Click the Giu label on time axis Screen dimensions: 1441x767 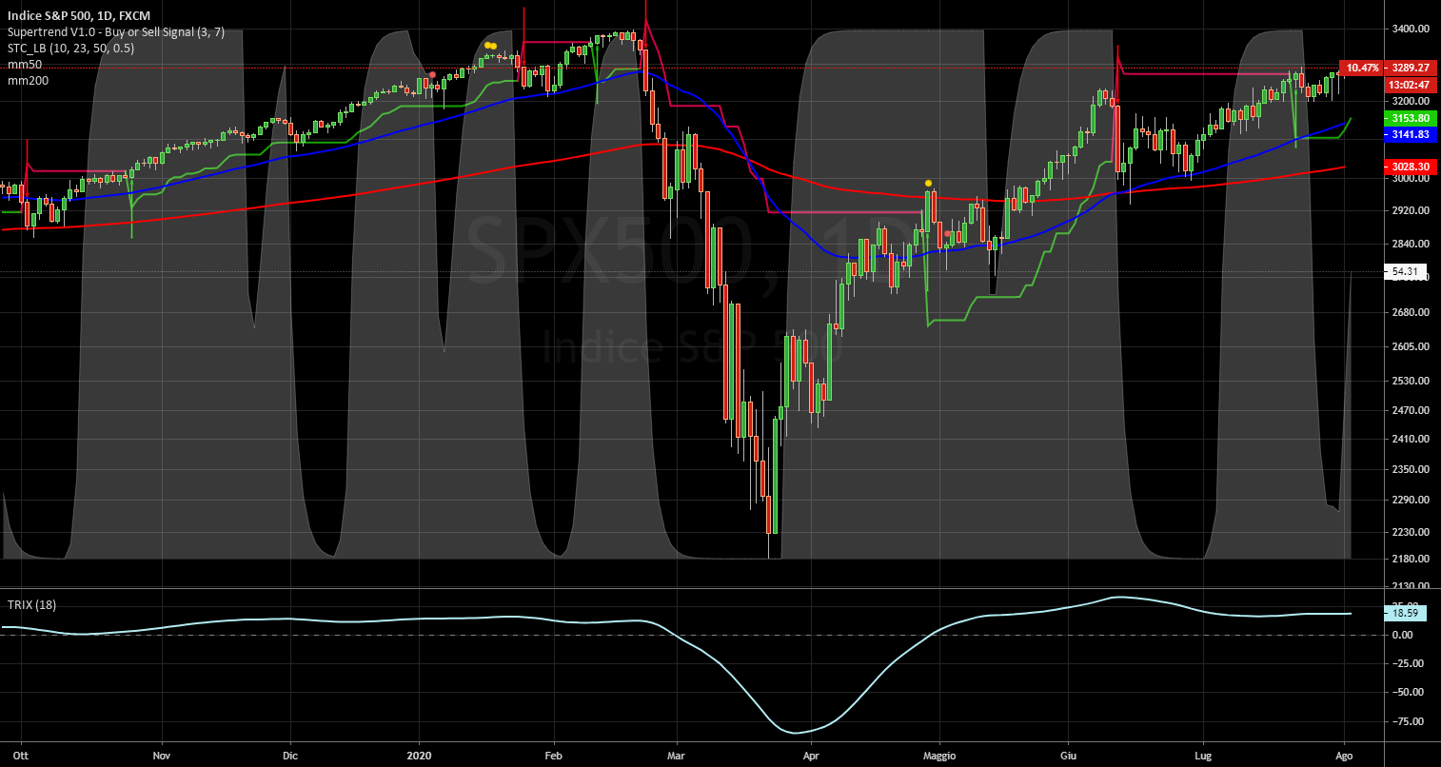click(x=1067, y=755)
